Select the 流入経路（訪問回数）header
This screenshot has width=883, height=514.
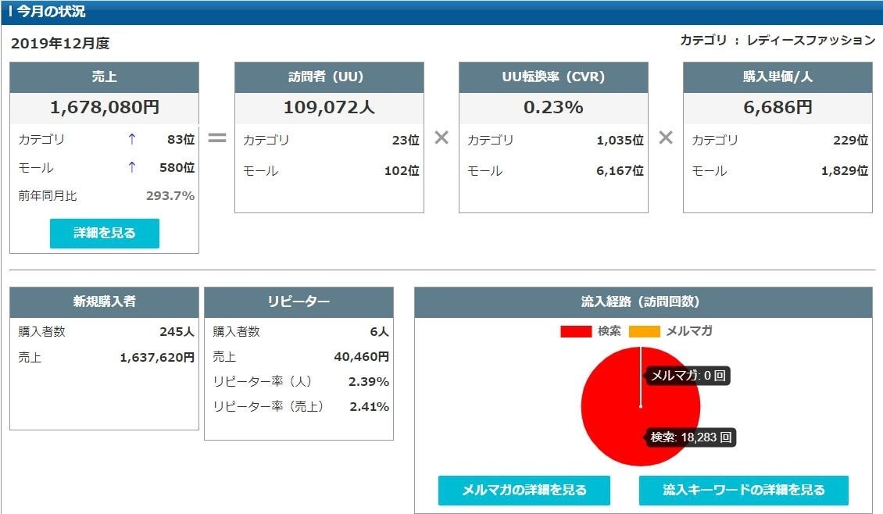[643, 302]
